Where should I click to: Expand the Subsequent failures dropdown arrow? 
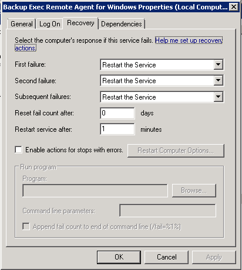tap(219, 97)
